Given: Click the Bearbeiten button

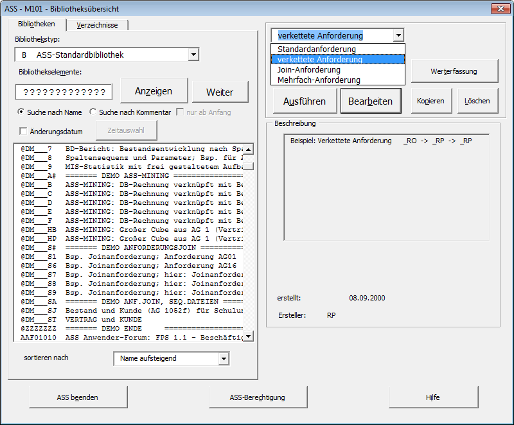Looking at the screenshot, I should [371, 101].
